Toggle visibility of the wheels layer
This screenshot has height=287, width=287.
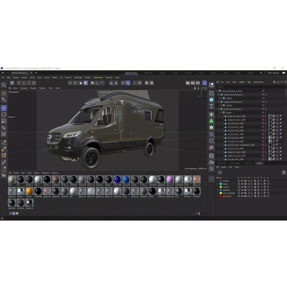(242, 181)
